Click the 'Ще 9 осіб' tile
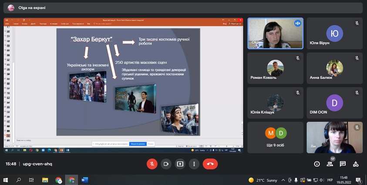The image size is (367, 185). [275, 137]
